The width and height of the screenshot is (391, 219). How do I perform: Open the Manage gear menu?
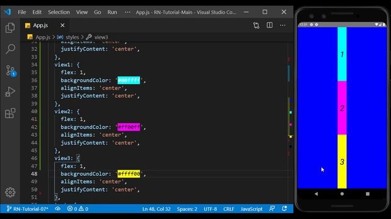tap(10, 192)
